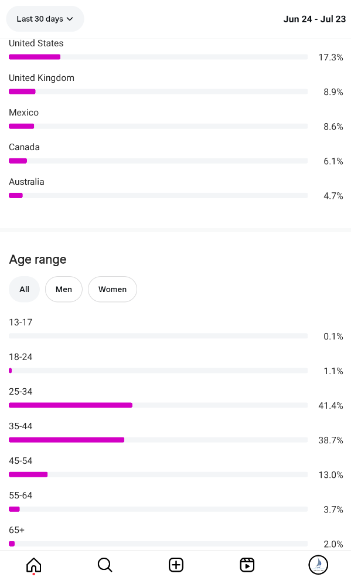Select the 45-54 age bar
This screenshot has width=351, height=577.
tap(158, 474)
